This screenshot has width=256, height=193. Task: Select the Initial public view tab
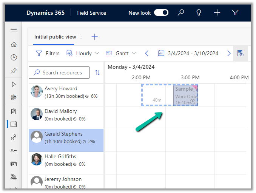click(55, 37)
